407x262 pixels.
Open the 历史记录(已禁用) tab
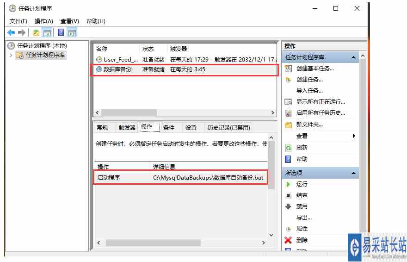[228, 127]
